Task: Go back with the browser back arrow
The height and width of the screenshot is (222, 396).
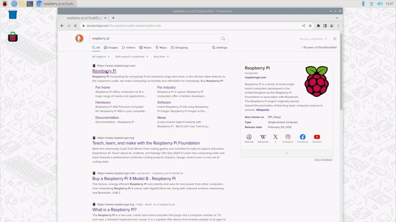Action: (x=62, y=26)
